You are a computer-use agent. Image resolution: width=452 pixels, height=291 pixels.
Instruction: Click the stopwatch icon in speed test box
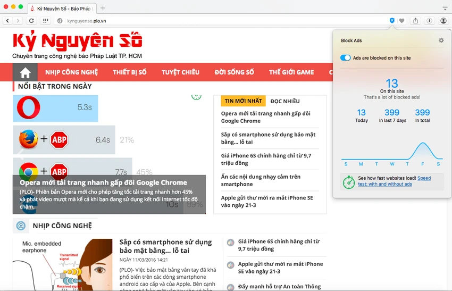tap(349, 182)
